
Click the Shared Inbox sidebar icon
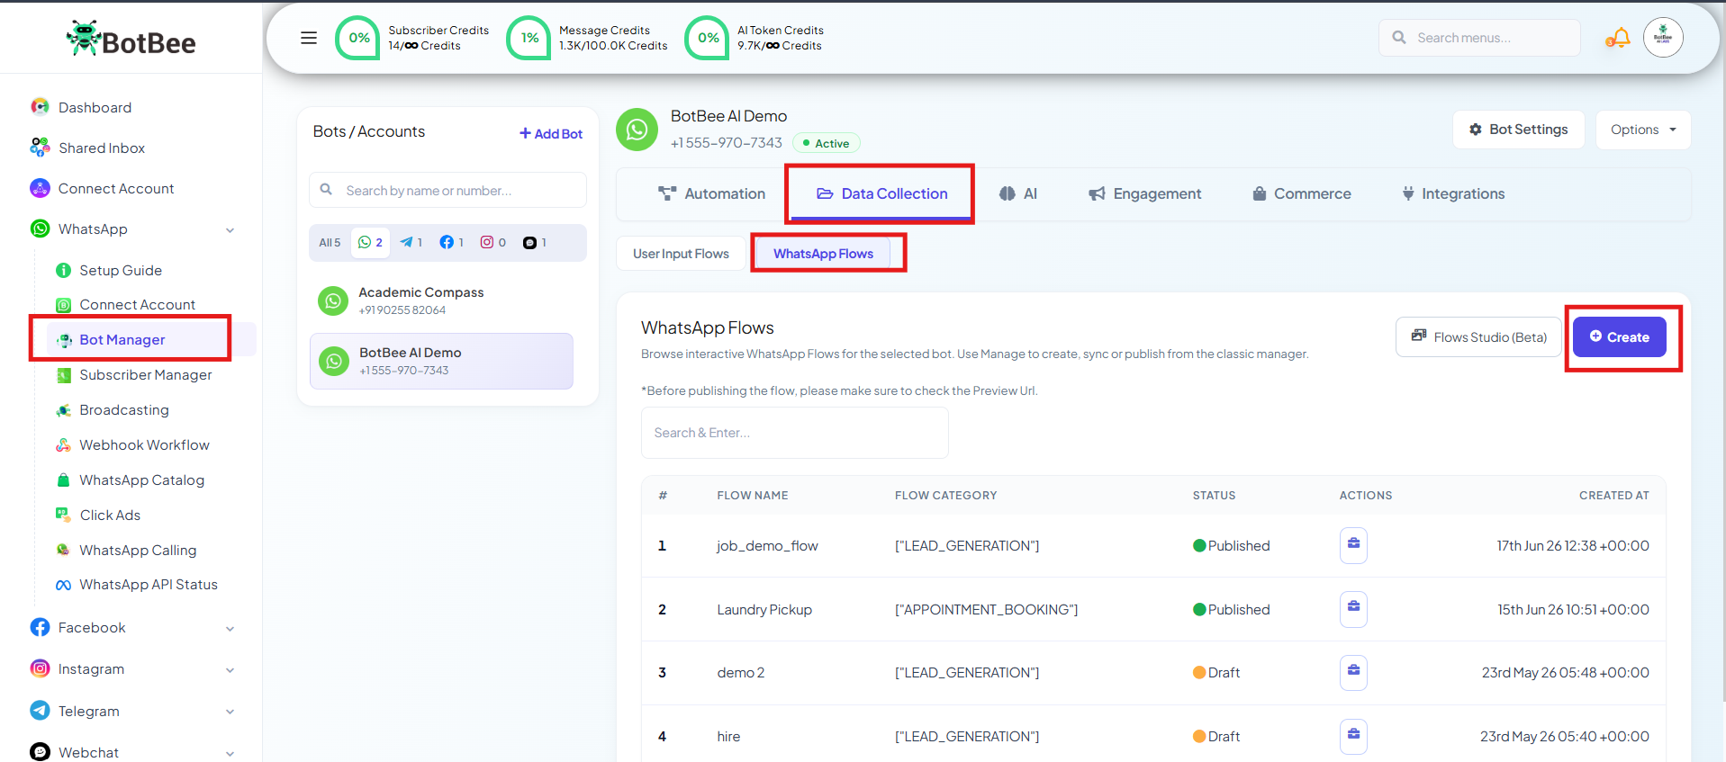(x=40, y=148)
